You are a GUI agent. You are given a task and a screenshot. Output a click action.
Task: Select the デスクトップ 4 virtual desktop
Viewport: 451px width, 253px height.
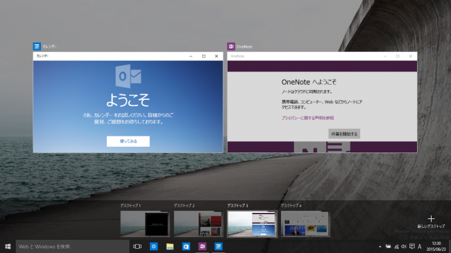click(x=305, y=224)
